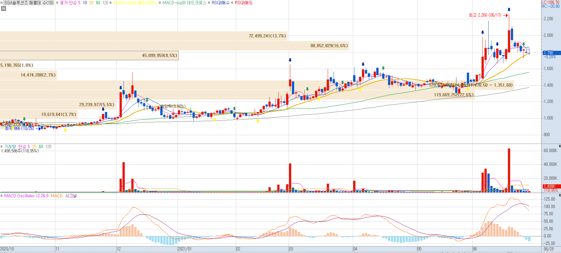Click the 29,239,977(5.5%) volume profile bar
The height and width of the screenshot is (253, 561).
click(58, 105)
